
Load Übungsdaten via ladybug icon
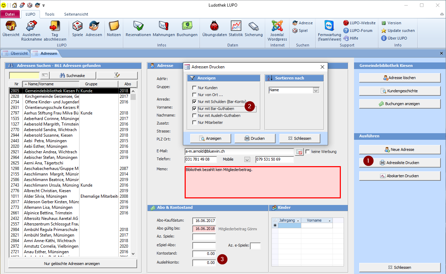(x=214, y=28)
